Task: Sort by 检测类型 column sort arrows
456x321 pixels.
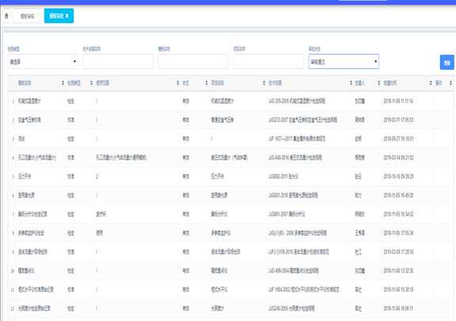Action: click(x=91, y=83)
